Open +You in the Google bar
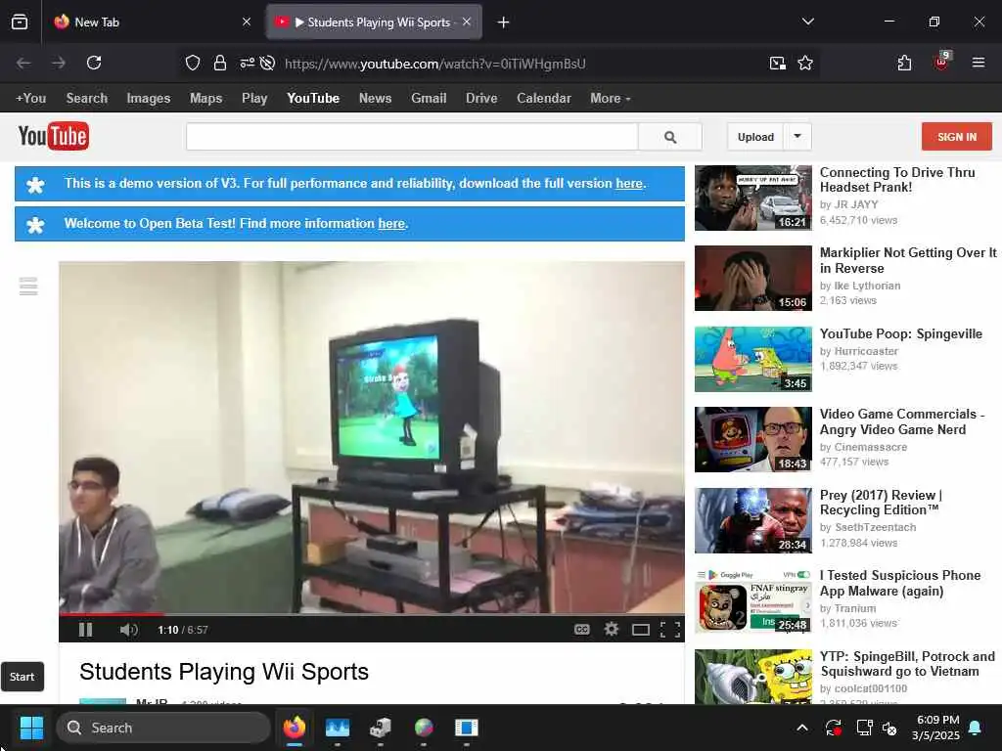The image size is (1002, 751). click(30, 99)
